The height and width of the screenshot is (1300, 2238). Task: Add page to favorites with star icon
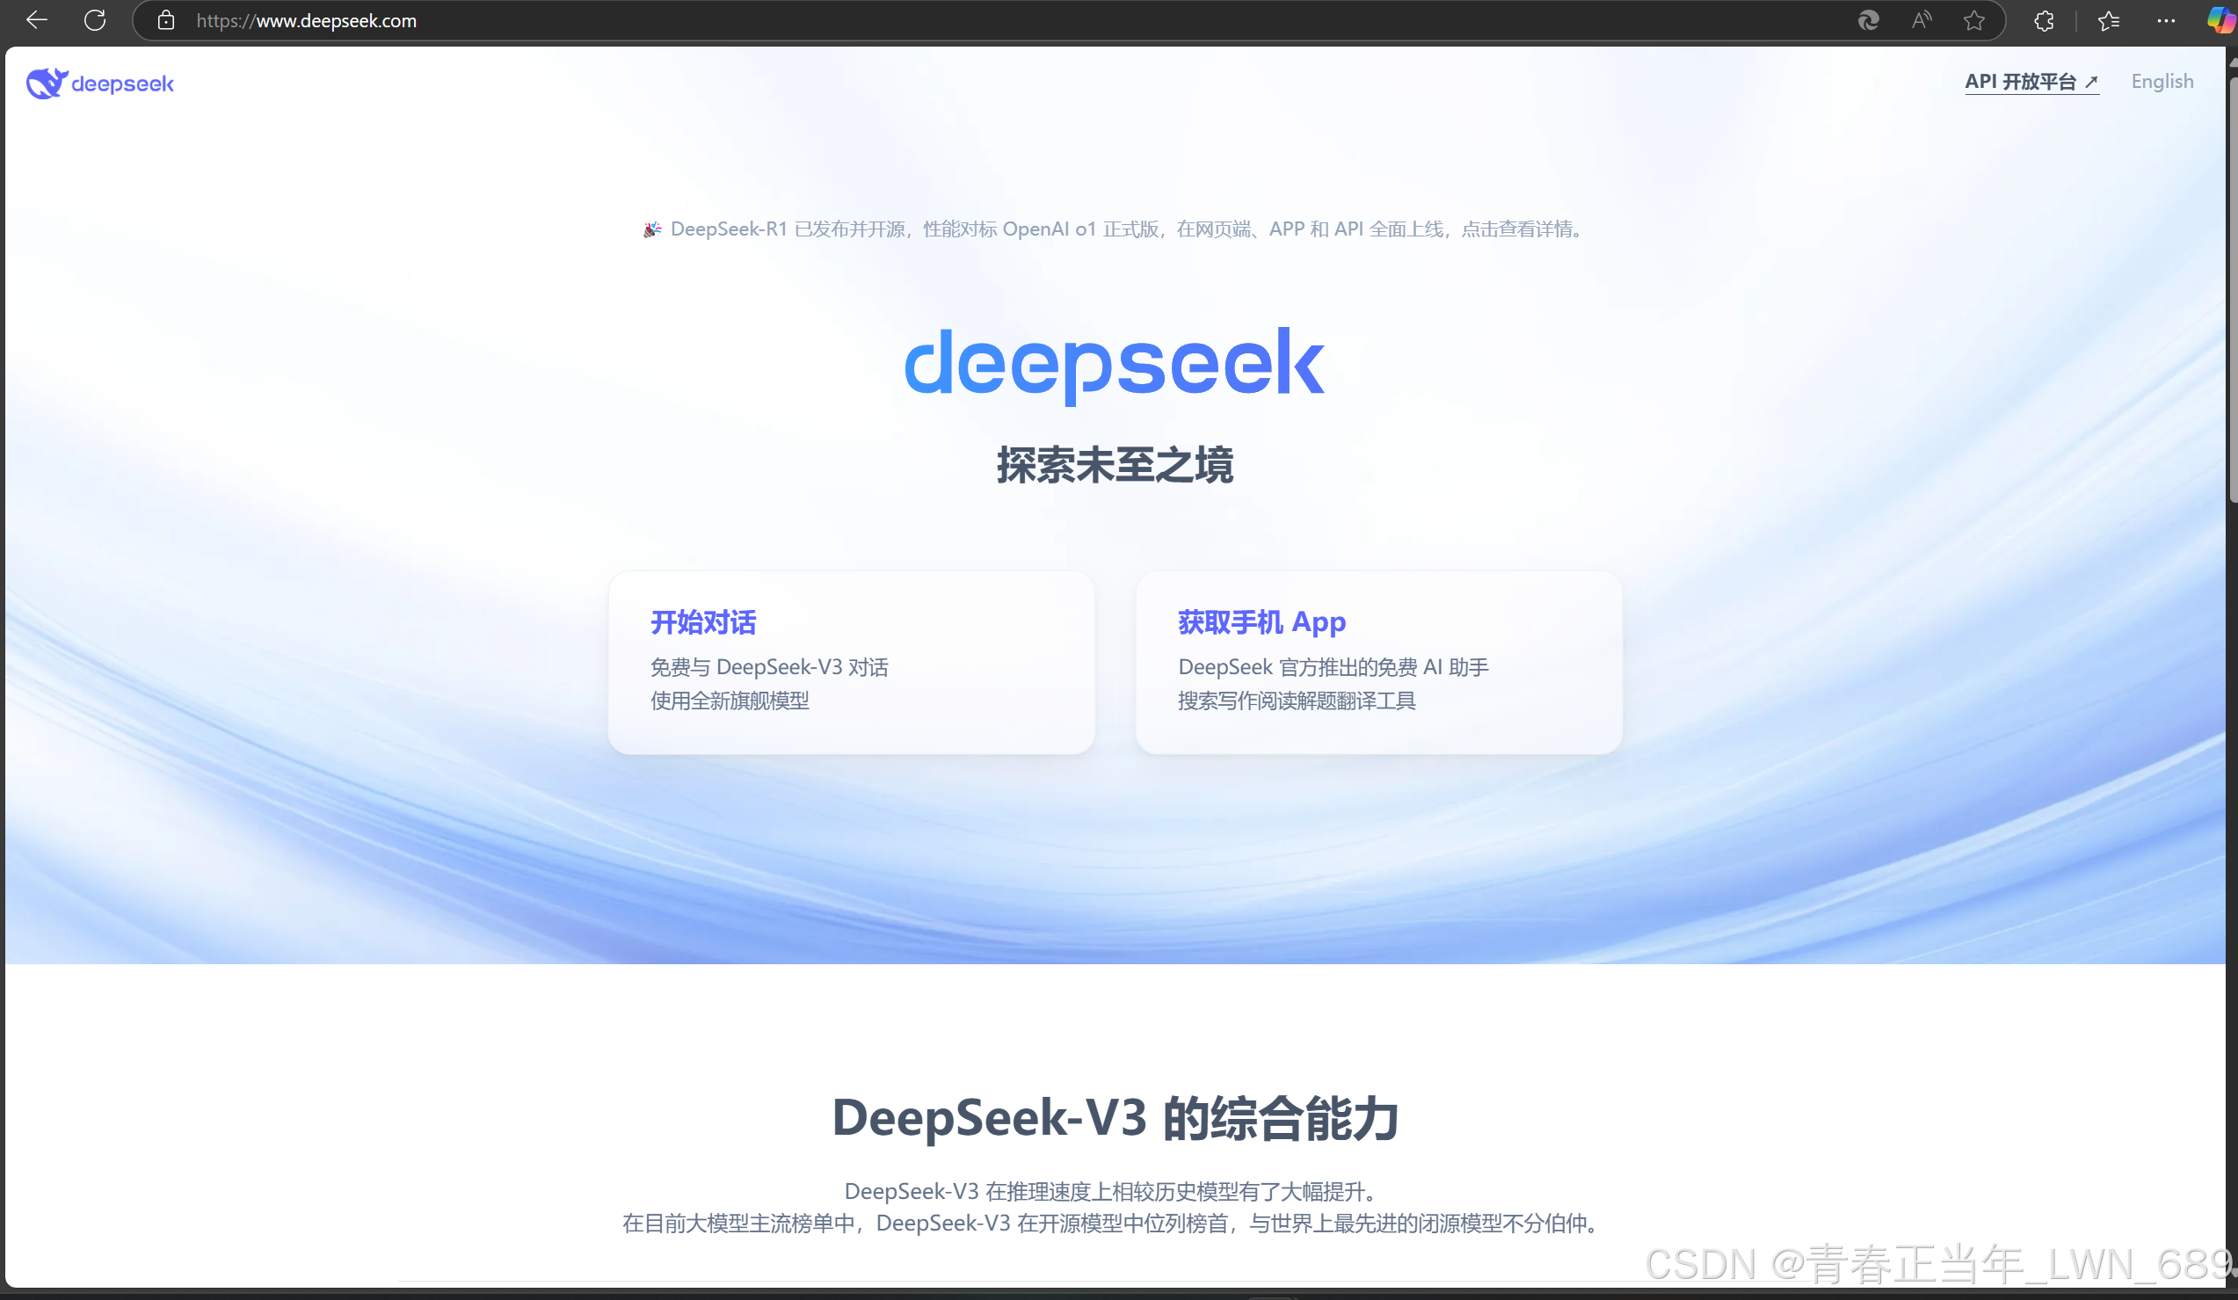pos(1973,20)
